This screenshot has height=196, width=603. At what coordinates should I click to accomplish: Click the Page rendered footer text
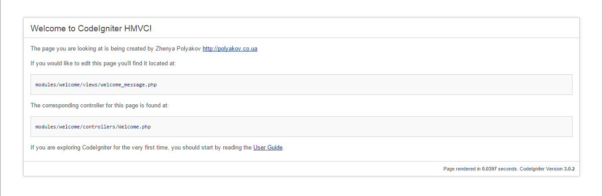tap(509, 169)
